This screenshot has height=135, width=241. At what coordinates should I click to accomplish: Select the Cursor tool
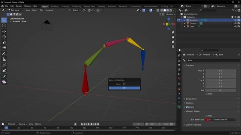point(4,25)
